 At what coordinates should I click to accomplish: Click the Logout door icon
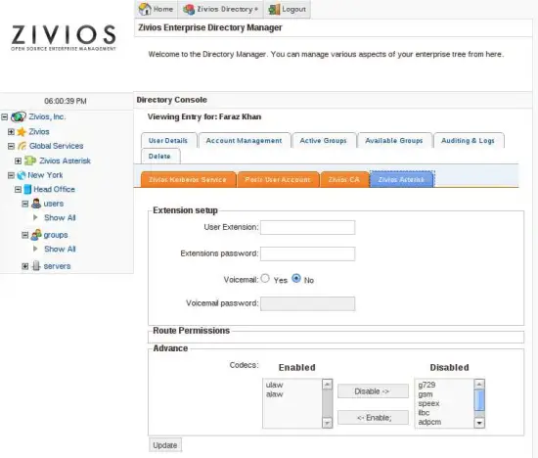point(274,9)
